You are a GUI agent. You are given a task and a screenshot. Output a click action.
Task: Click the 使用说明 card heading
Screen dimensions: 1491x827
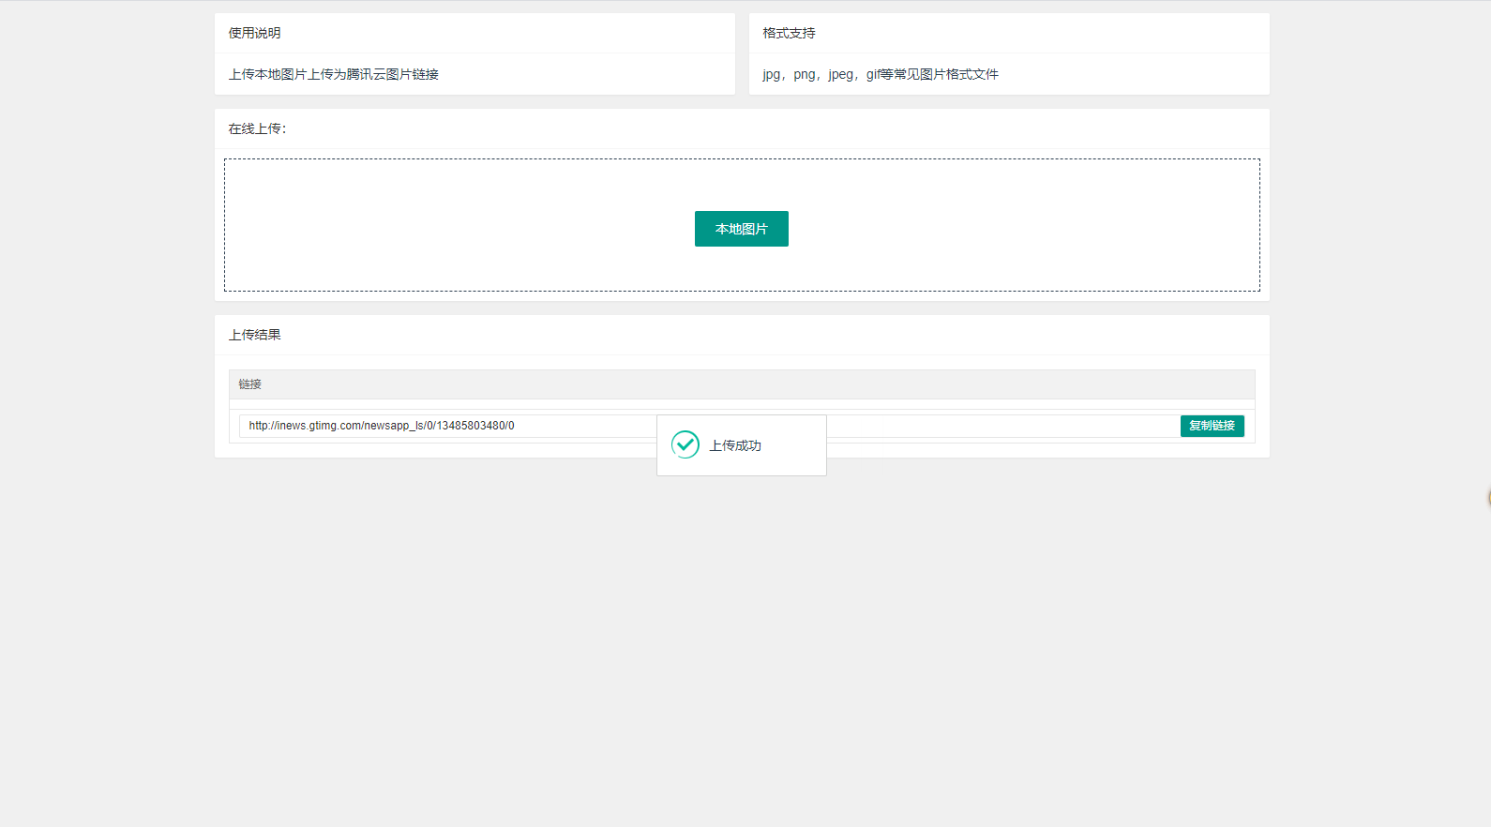[254, 33]
